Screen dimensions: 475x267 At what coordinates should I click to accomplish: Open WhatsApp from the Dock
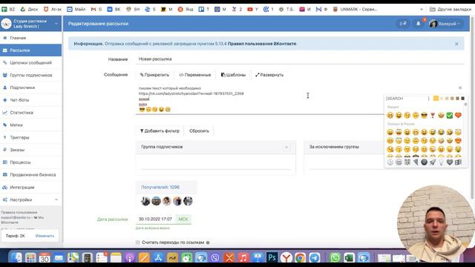[x=335, y=258]
